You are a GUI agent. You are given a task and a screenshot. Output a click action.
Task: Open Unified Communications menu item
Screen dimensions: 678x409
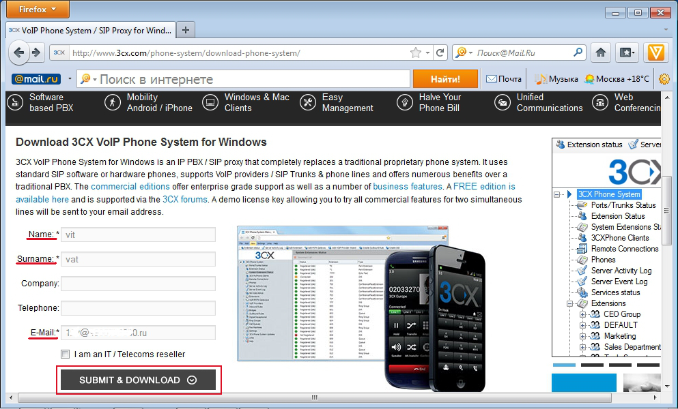click(550, 103)
